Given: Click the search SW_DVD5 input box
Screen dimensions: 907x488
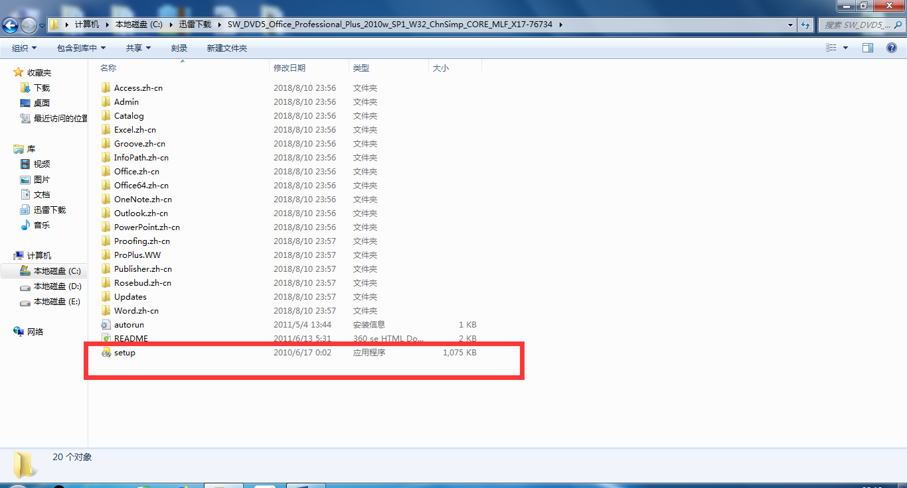Looking at the screenshot, I should click(861, 25).
